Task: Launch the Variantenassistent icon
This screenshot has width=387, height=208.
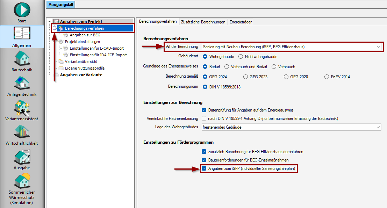Action: point(22,108)
